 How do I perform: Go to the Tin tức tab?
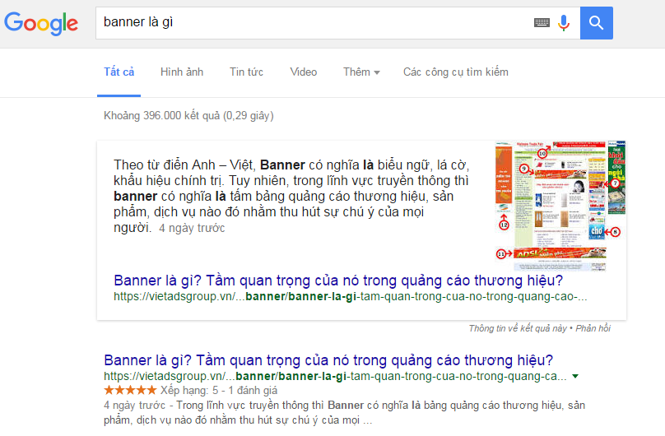tap(246, 72)
